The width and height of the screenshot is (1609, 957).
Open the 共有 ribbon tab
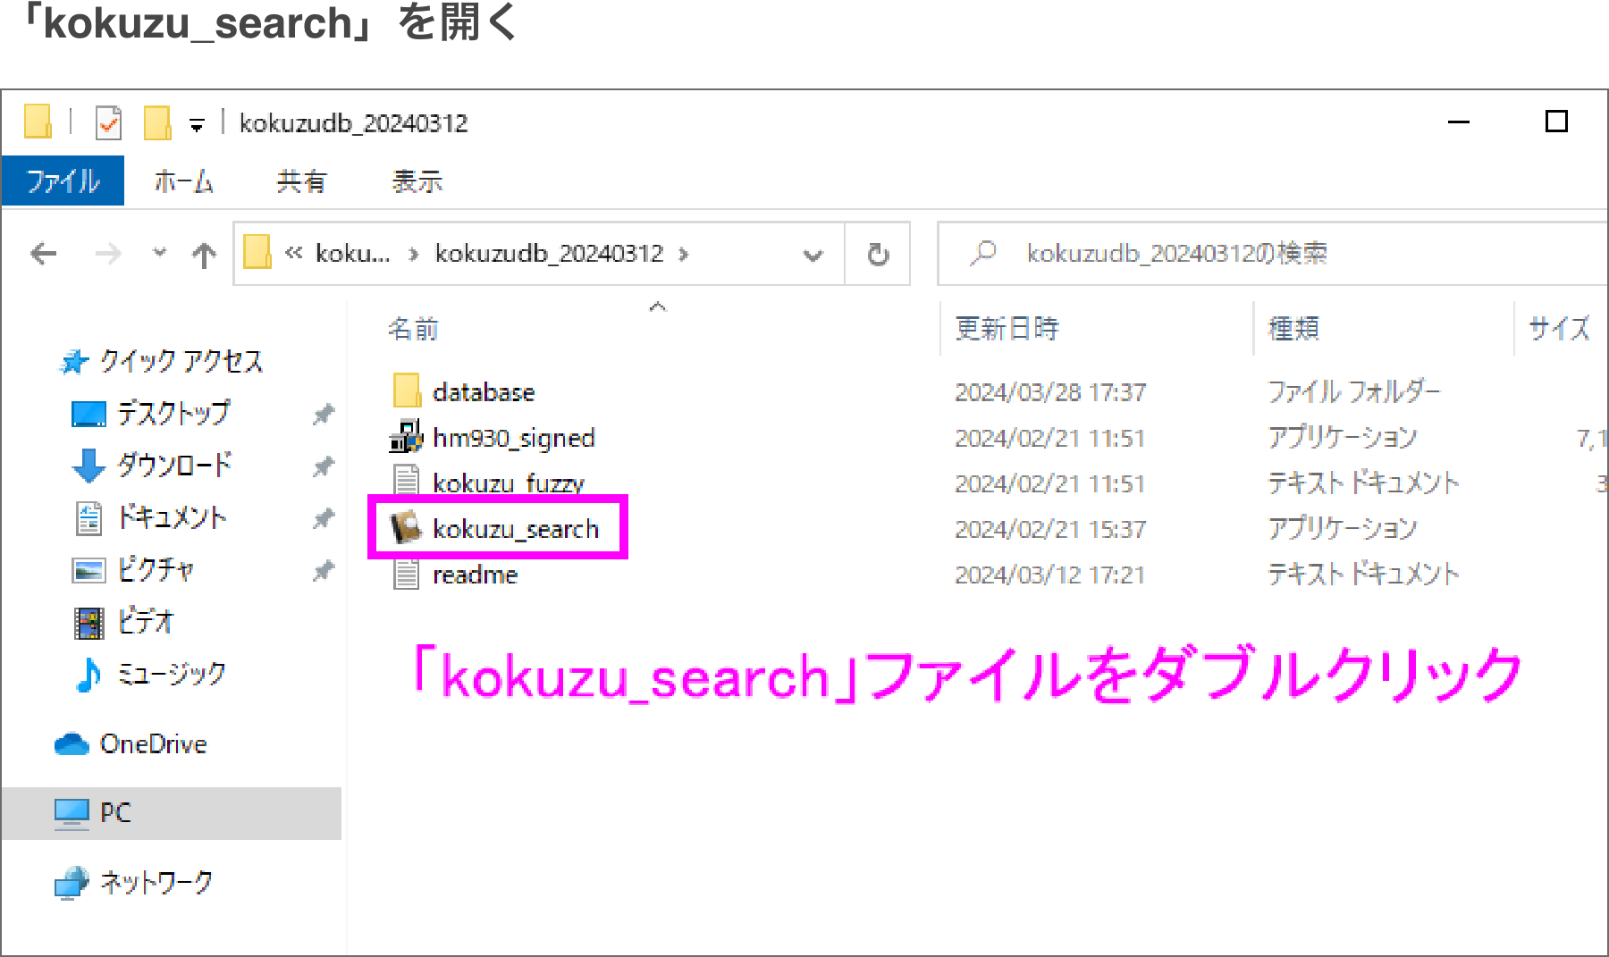[301, 181]
